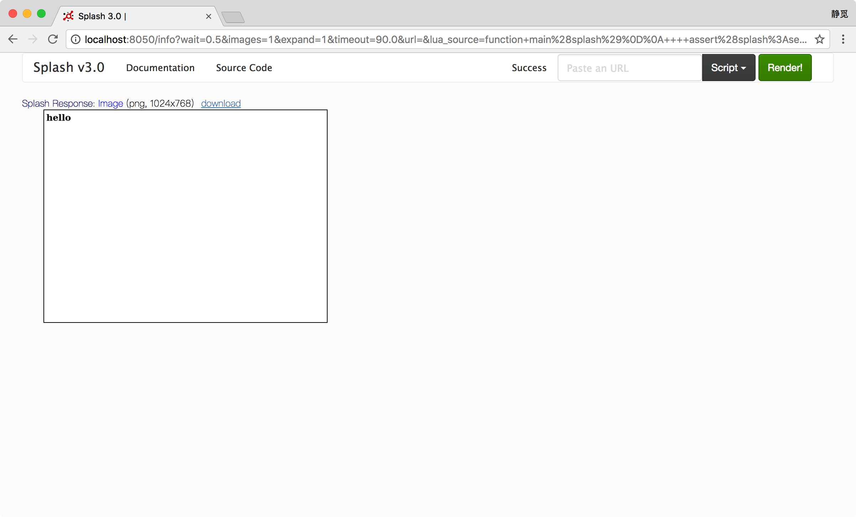Click the Splash favicon on the tab
This screenshot has height=517, width=856.
click(68, 16)
